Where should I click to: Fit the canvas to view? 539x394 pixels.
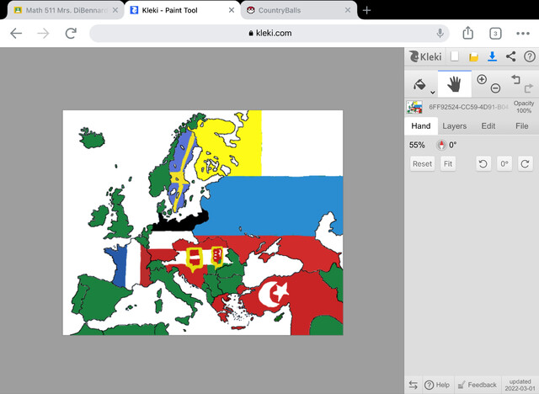coord(448,164)
